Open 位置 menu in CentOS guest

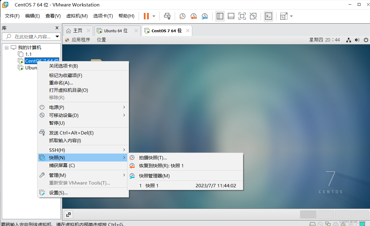(x=102, y=40)
